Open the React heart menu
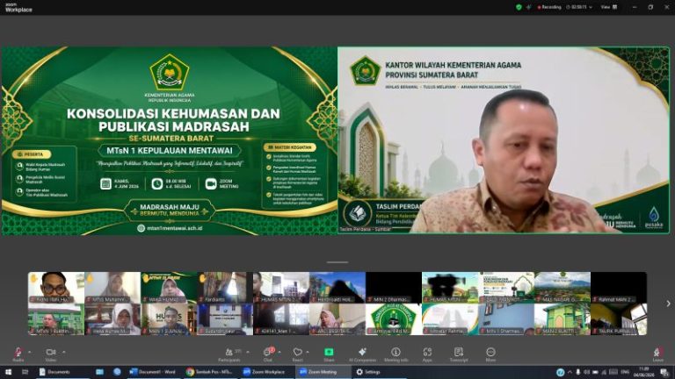 pos(297,354)
